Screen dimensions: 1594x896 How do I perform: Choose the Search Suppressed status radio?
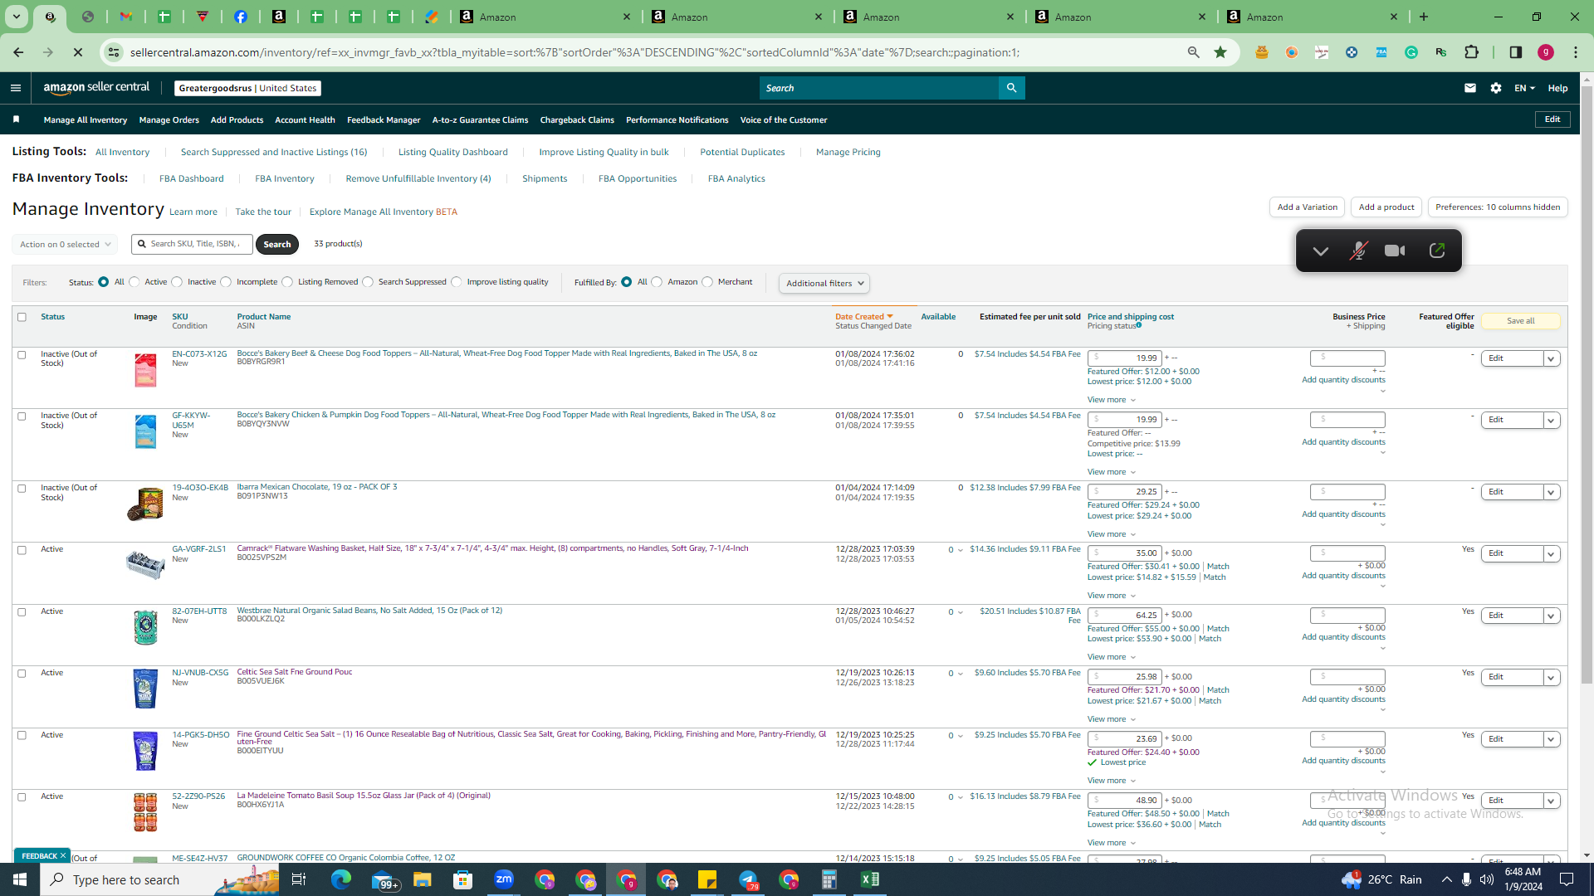(x=368, y=282)
